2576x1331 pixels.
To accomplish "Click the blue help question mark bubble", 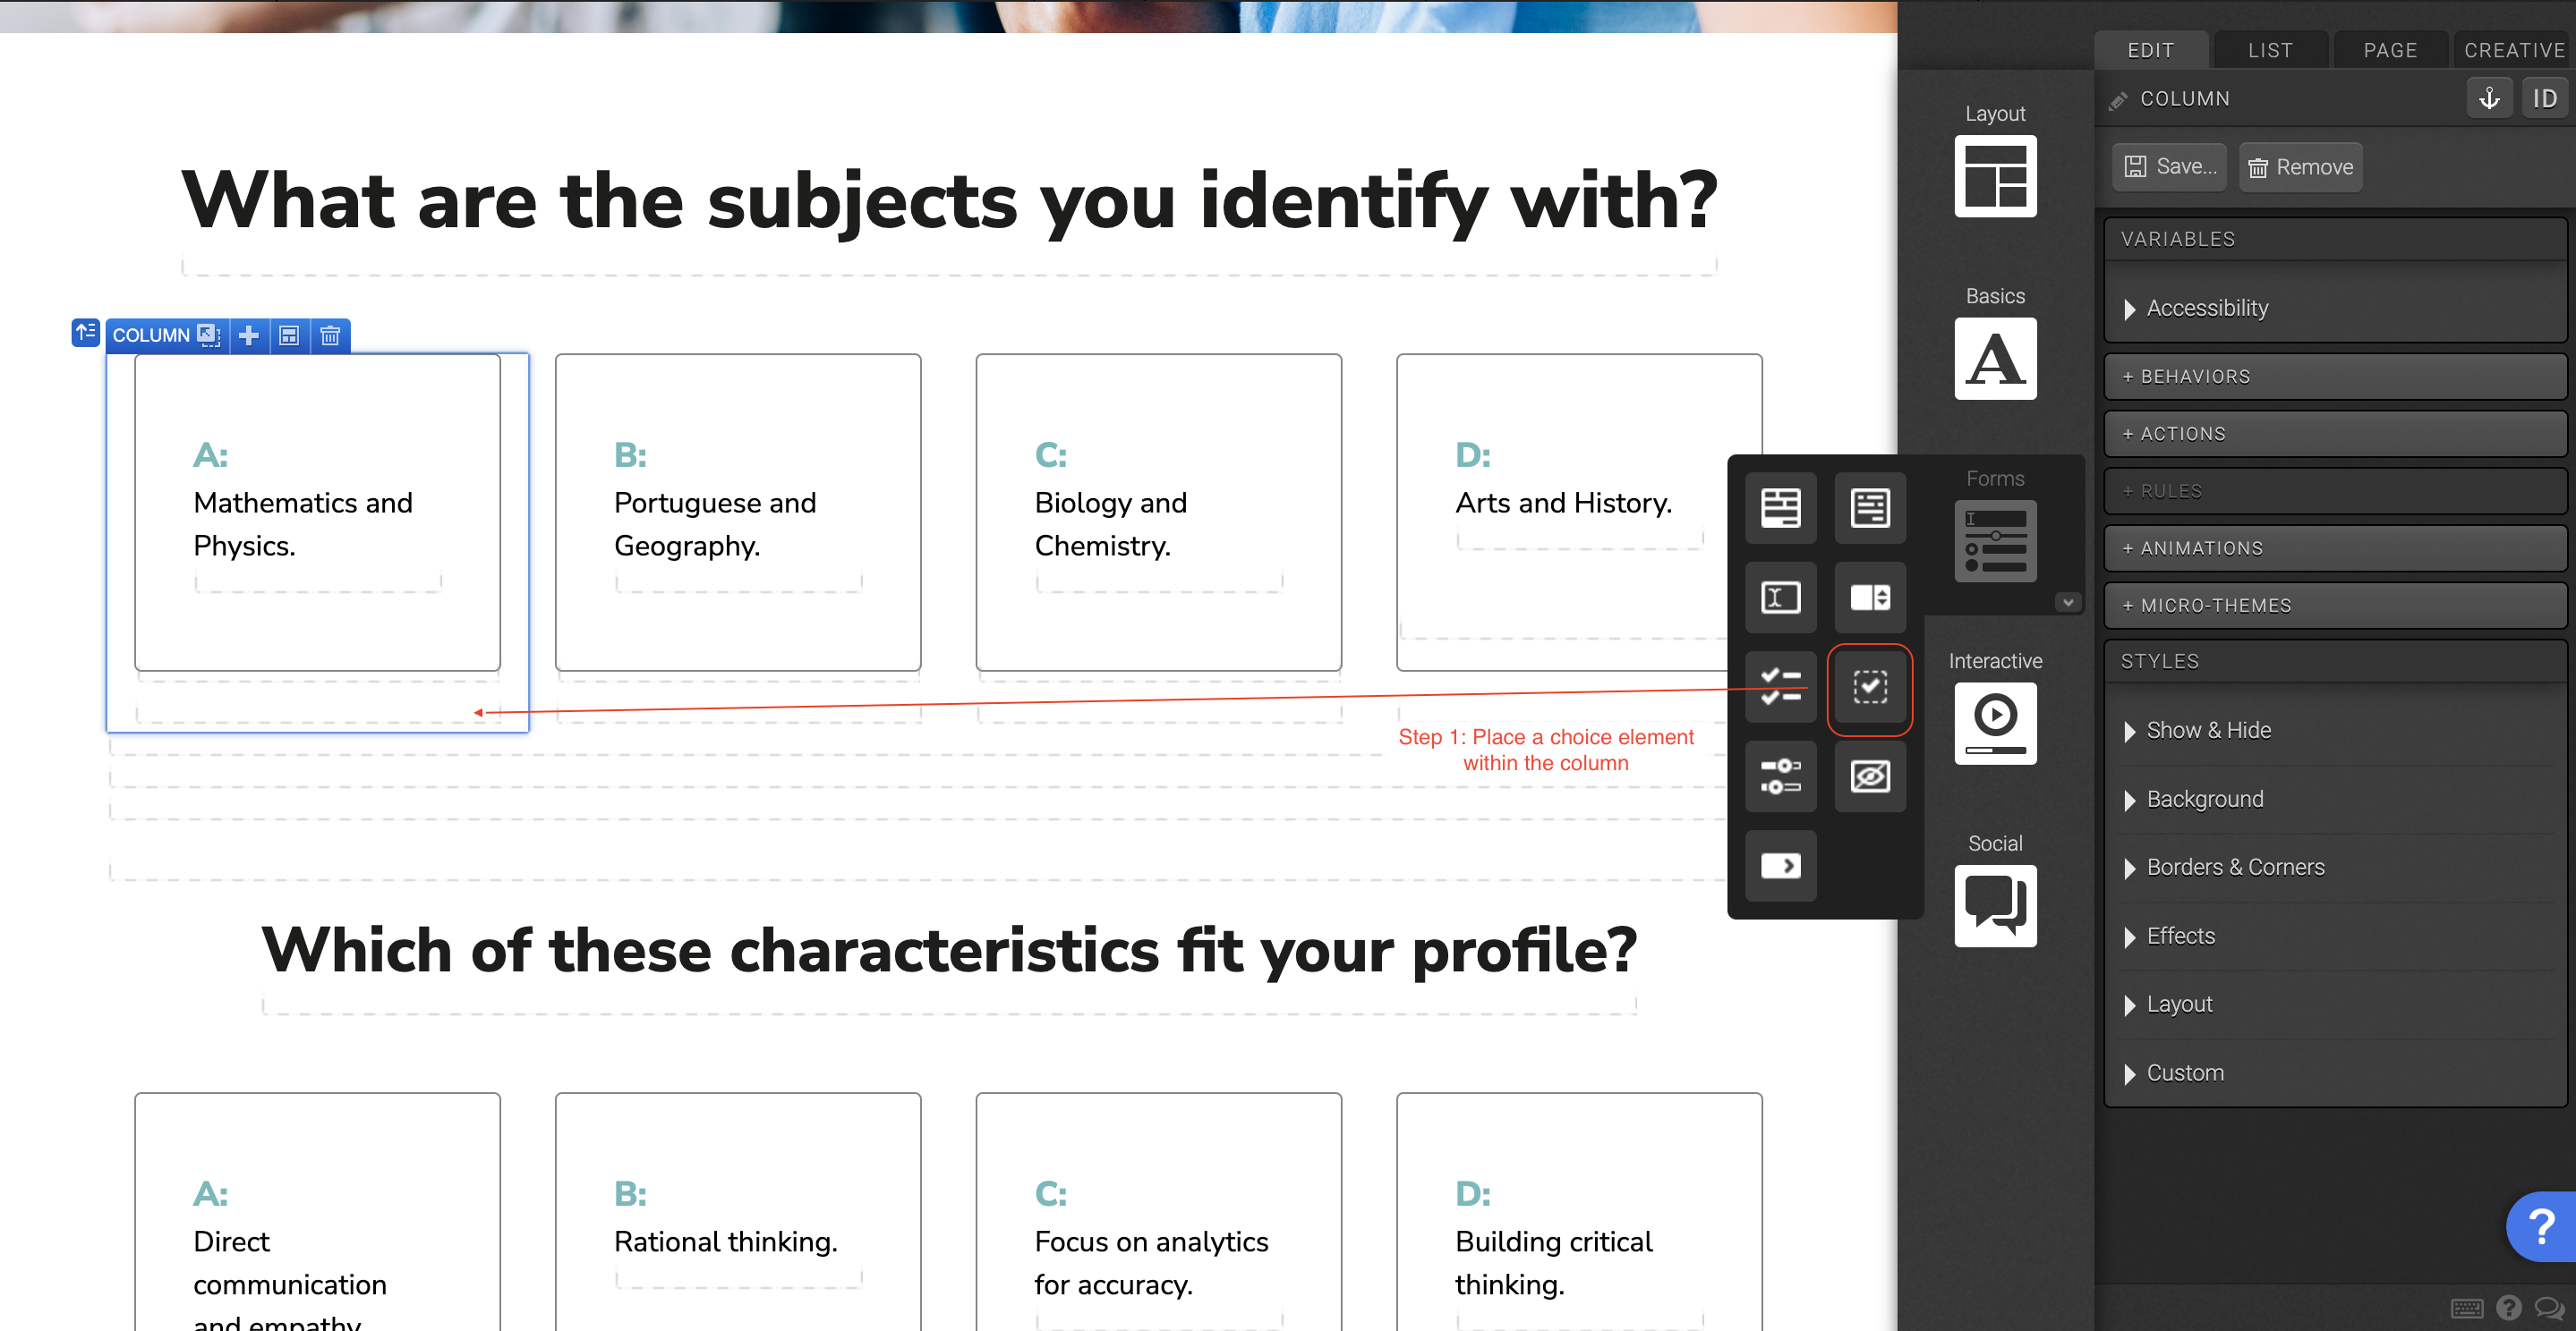I will (x=2540, y=1226).
